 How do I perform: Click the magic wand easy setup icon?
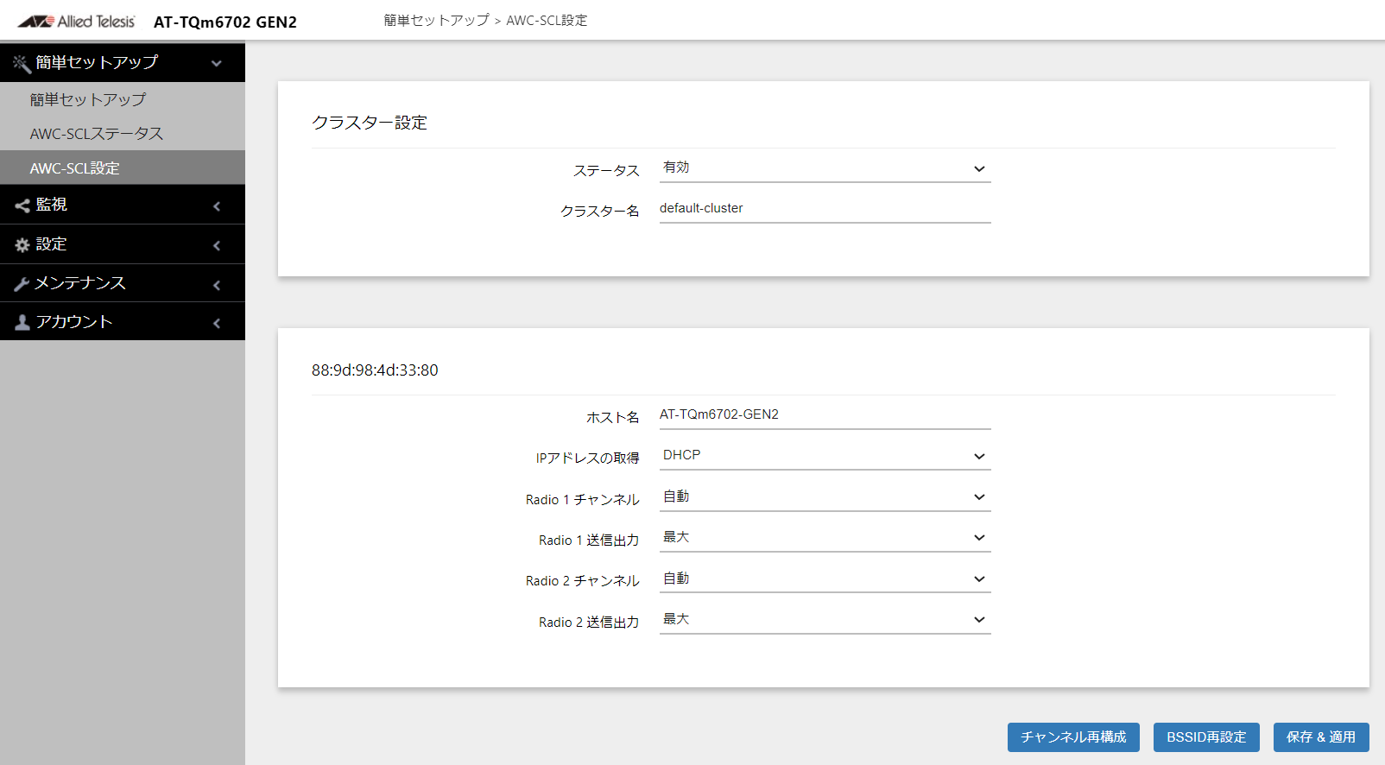click(x=22, y=63)
